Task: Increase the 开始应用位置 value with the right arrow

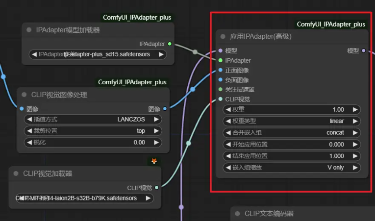Action: pyautogui.click(x=355, y=144)
